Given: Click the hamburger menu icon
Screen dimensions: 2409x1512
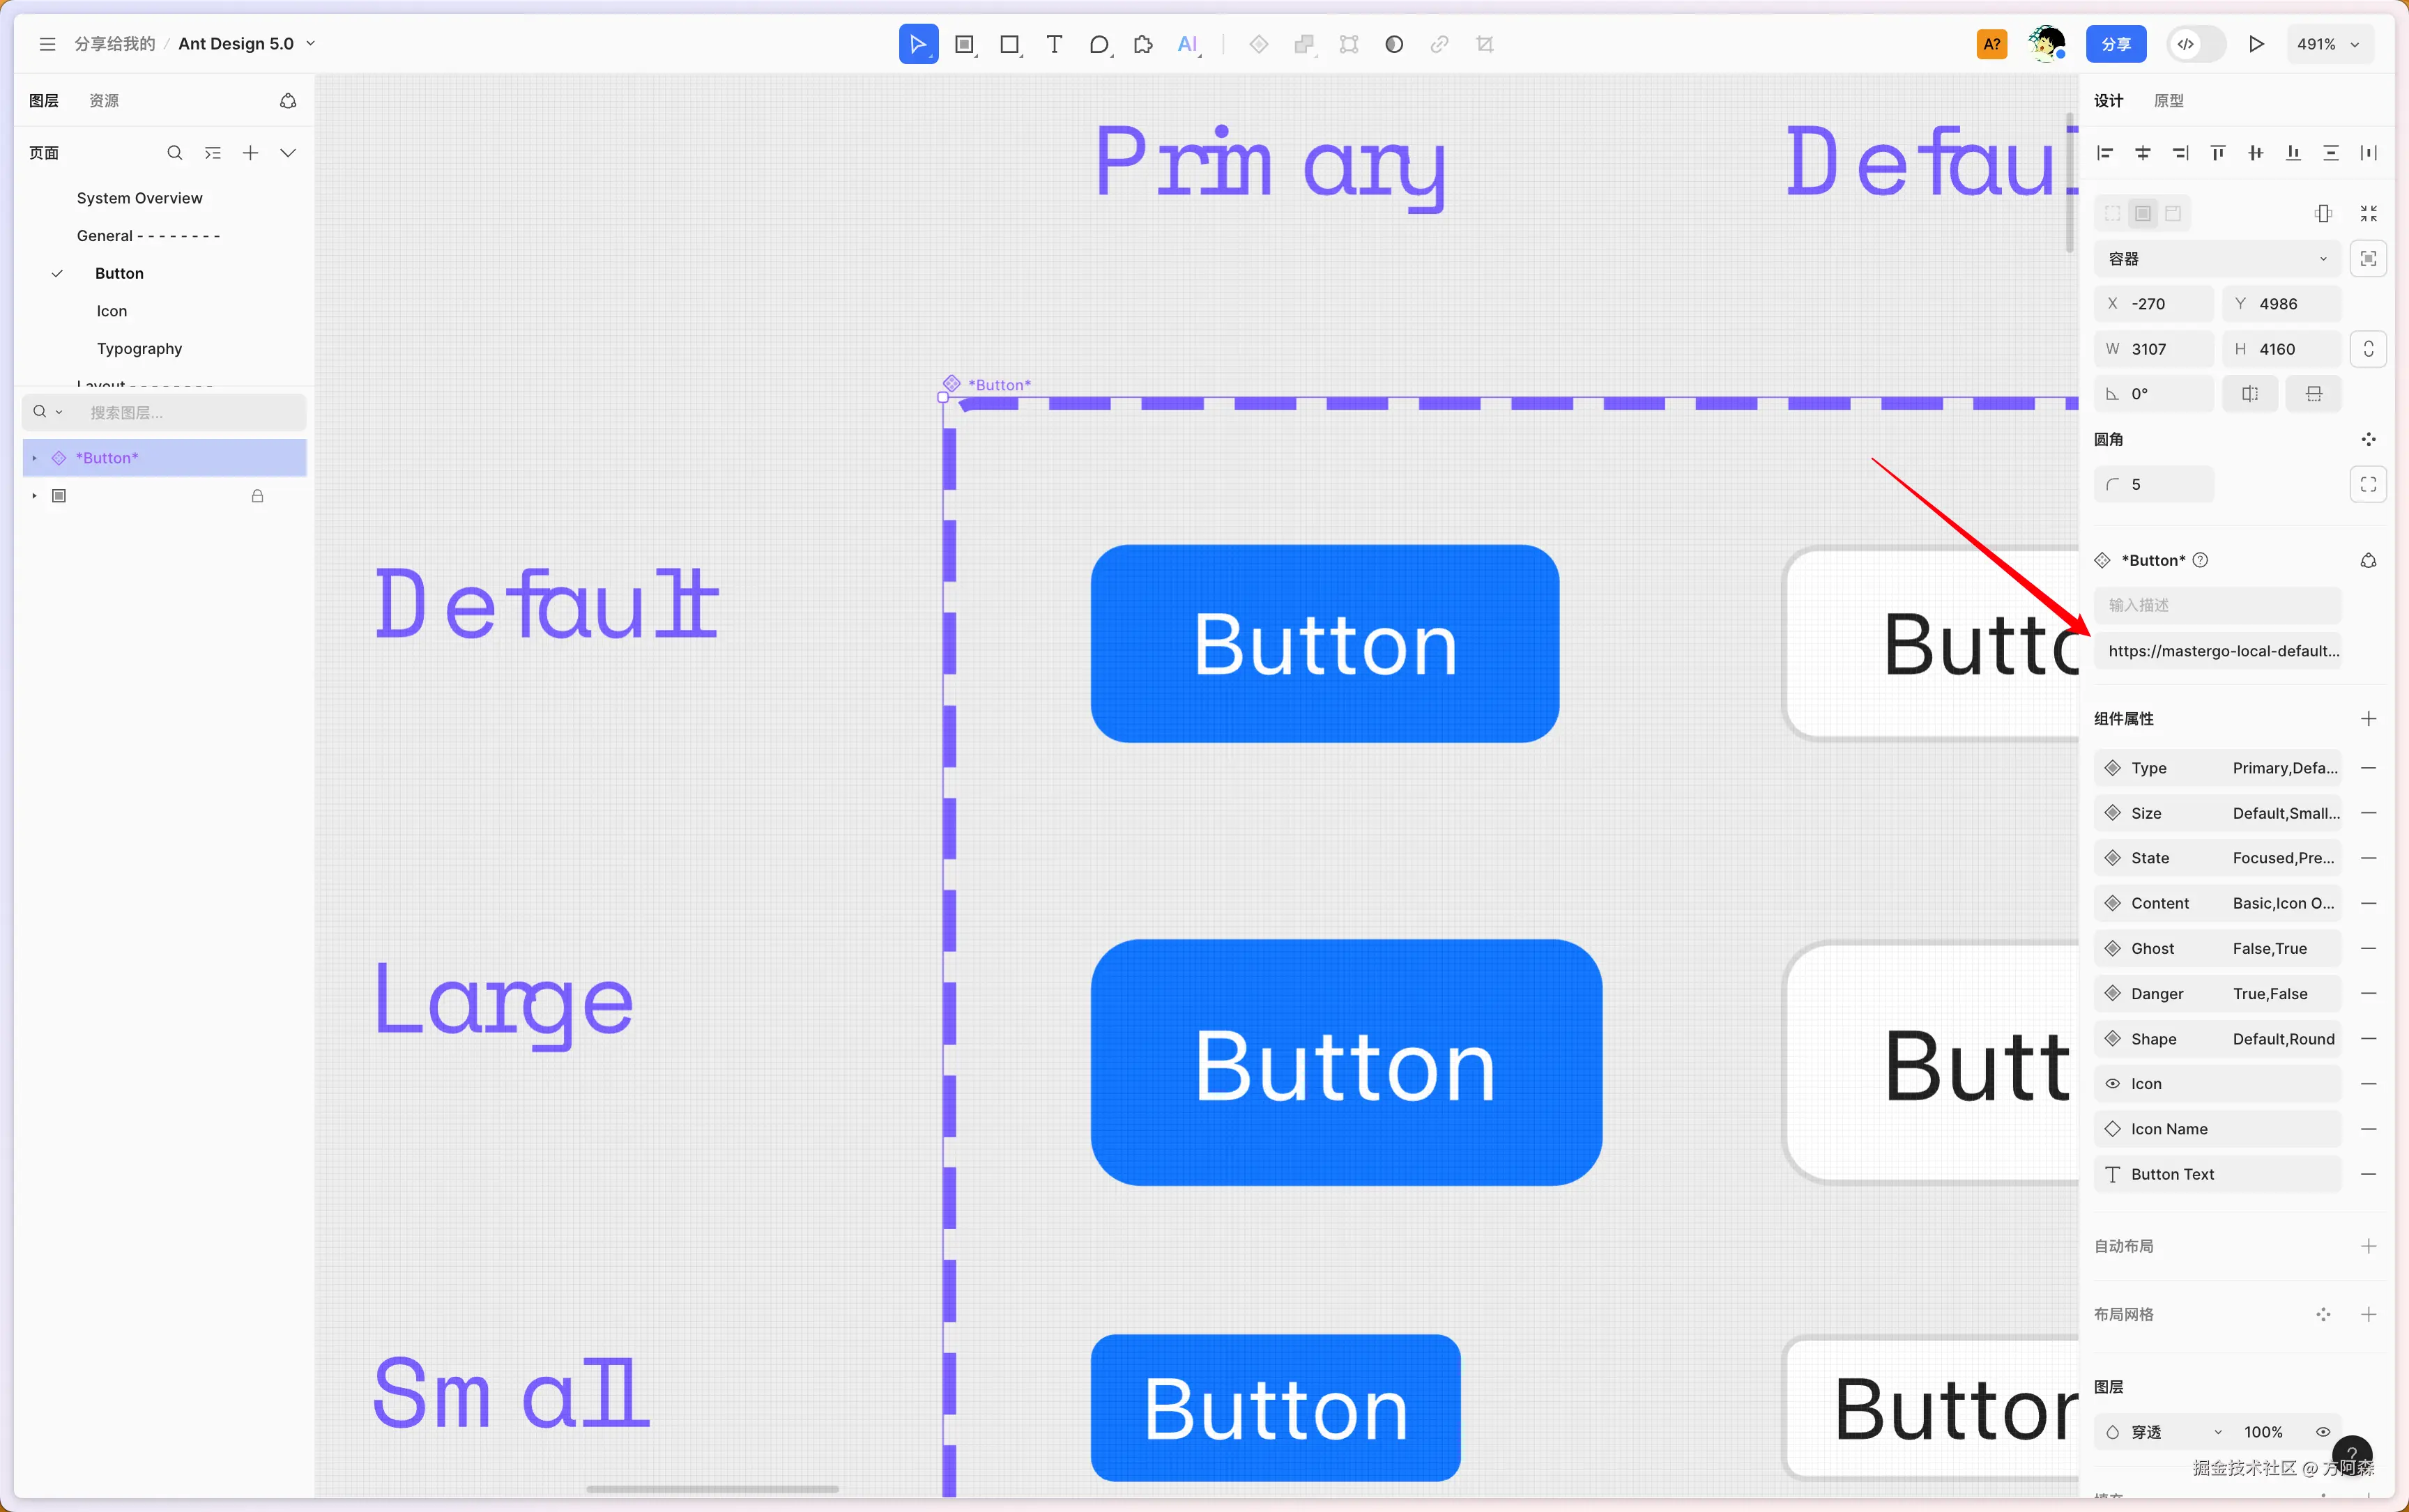Looking at the screenshot, I should [x=47, y=44].
